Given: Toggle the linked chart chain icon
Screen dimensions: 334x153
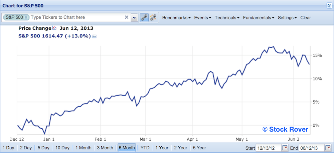Looking at the screenshot, I should [x=144, y=17].
